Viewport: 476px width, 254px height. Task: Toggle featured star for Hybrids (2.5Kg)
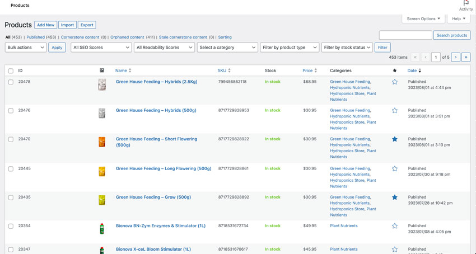tap(395, 82)
